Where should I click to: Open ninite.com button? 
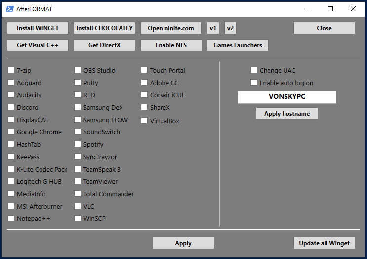tap(171, 28)
